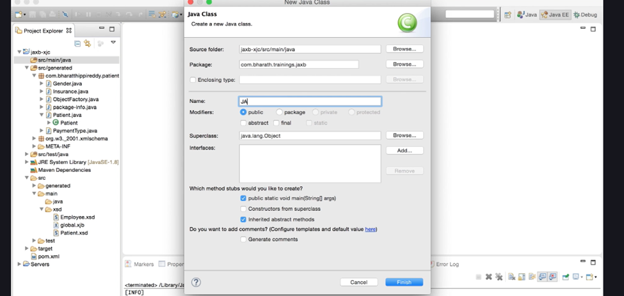Click inside the Name text field
Viewport: 624px width, 296px height.
(x=310, y=101)
